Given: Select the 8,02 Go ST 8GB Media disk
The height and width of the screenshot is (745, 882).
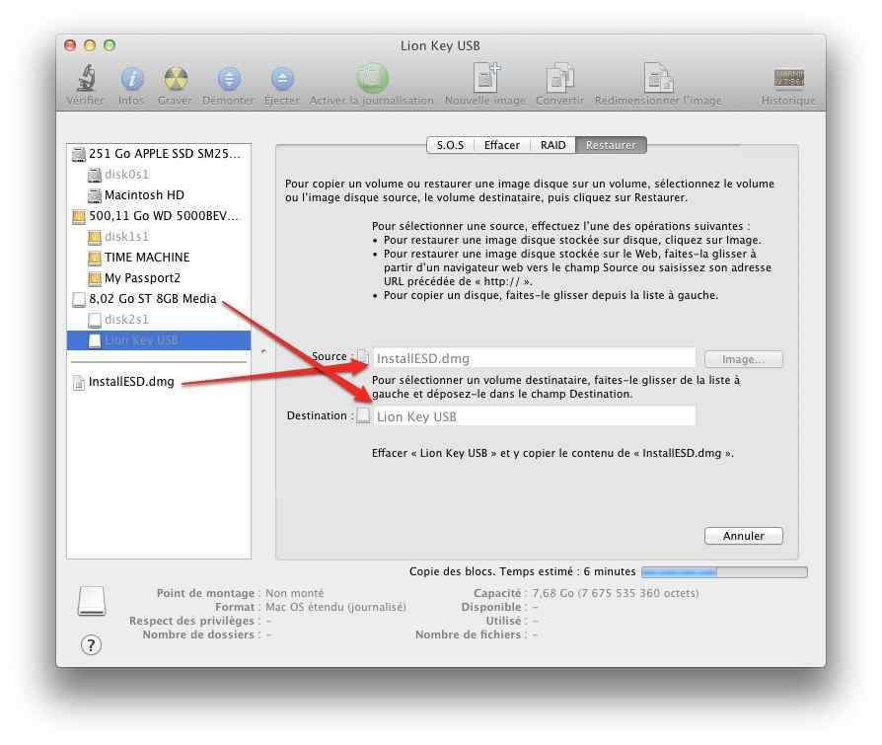Looking at the screenshot, I should (159, 299).
